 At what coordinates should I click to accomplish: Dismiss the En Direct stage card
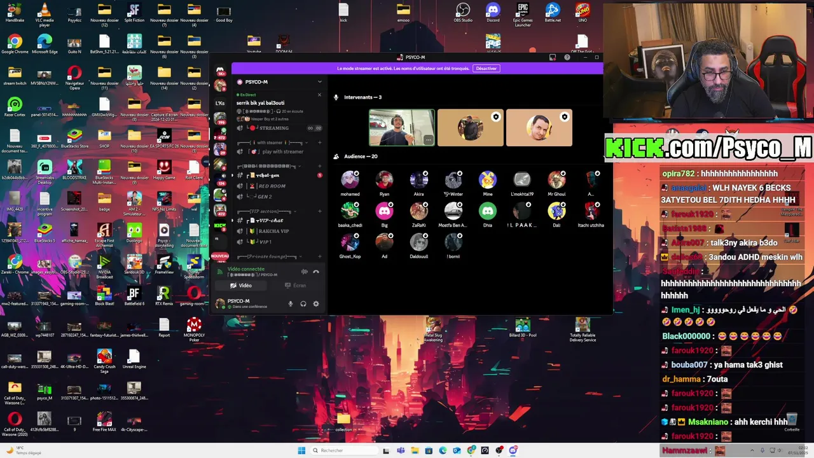319,95
